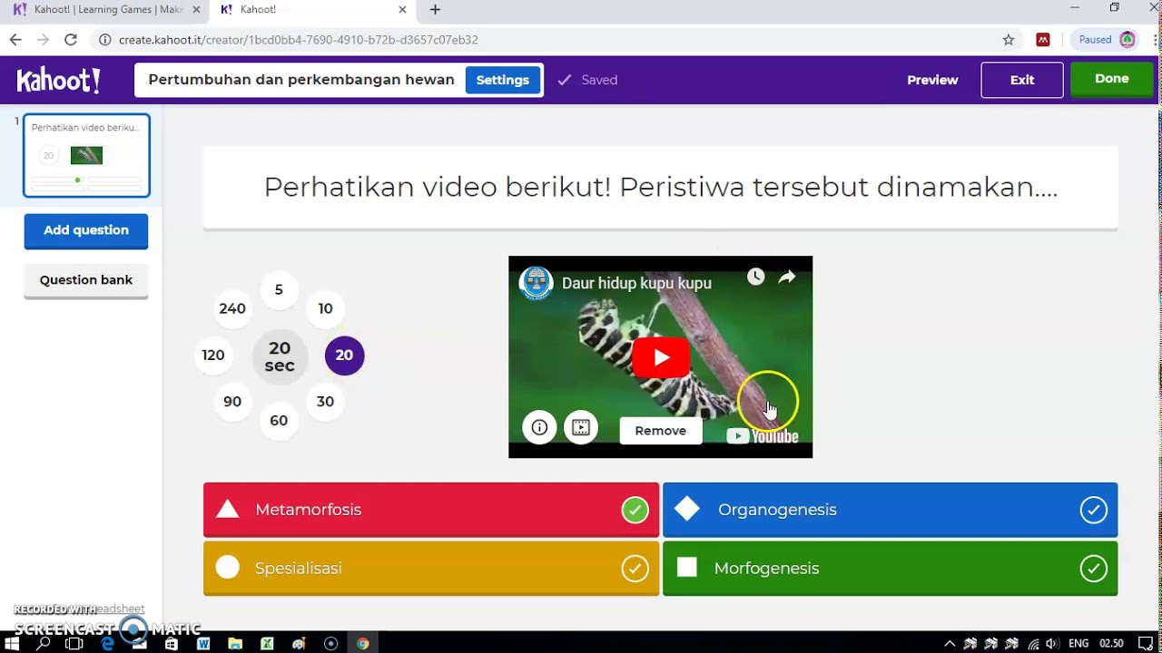1162x653 pixels.
Task: Toggle Morfogenesis as correct answer
Action: (x=1093, y=569)
